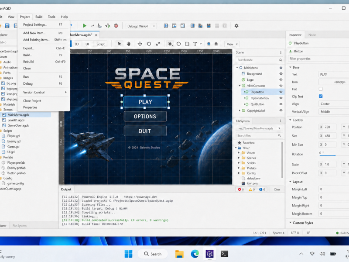Choose the four-arrow Move tool

(x=140, y=44)
